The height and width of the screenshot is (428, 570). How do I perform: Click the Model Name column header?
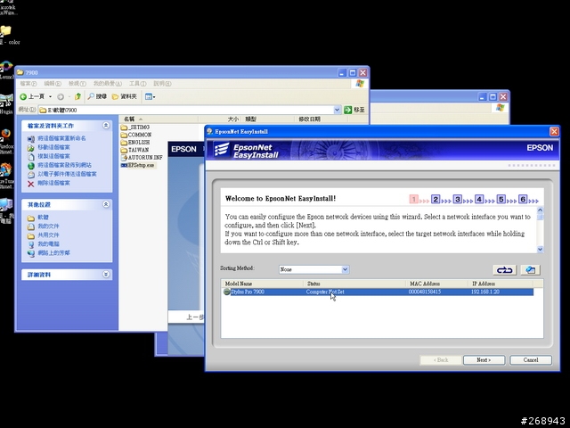pos(262,284)
